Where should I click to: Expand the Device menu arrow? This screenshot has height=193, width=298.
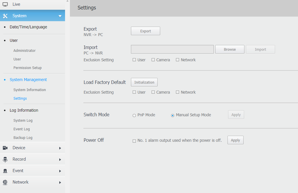60,148
